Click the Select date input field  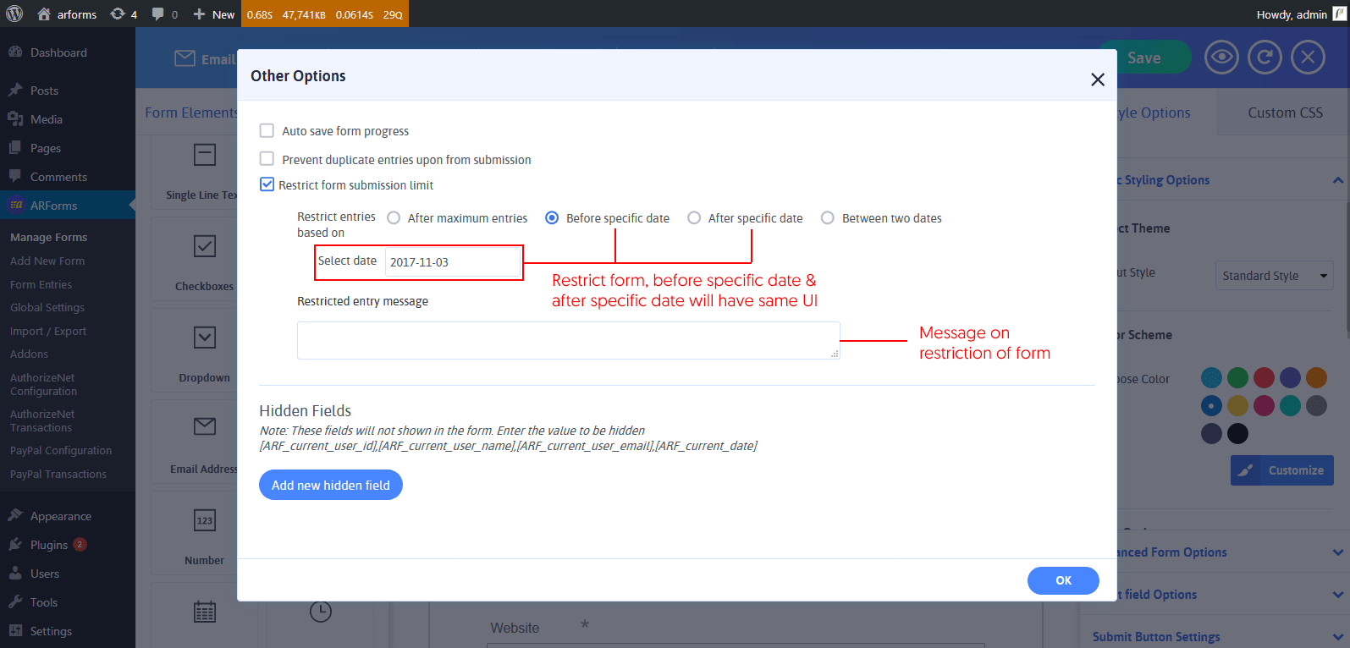tap(453, 262)
